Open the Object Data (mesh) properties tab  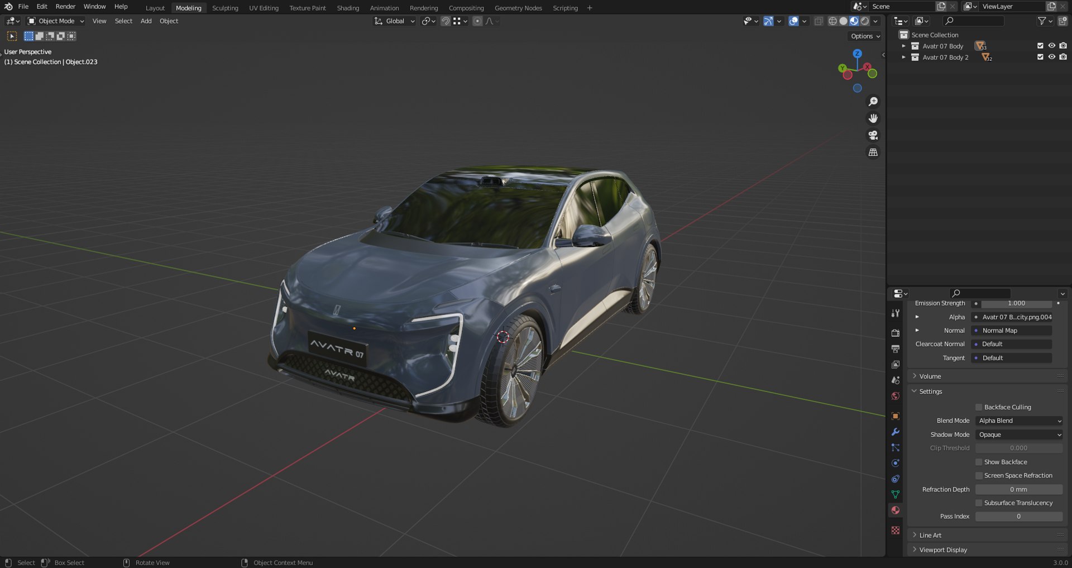896,494
